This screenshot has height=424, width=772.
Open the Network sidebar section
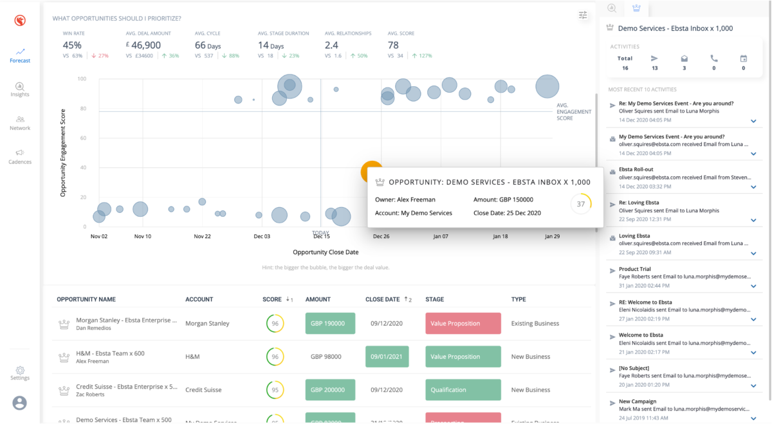point(20,123)
